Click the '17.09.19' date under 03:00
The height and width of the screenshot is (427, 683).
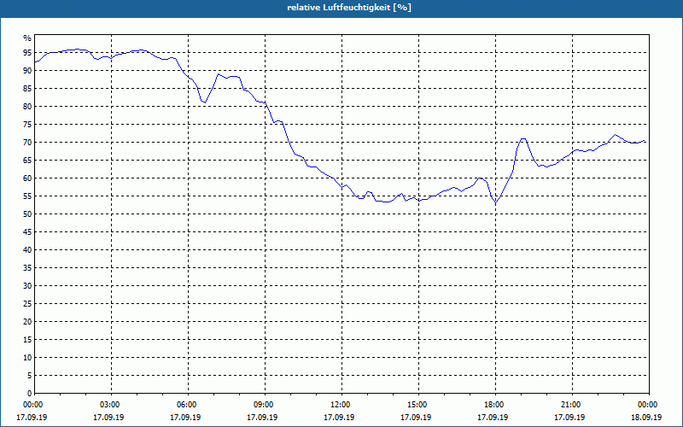(x=108, y=417)
